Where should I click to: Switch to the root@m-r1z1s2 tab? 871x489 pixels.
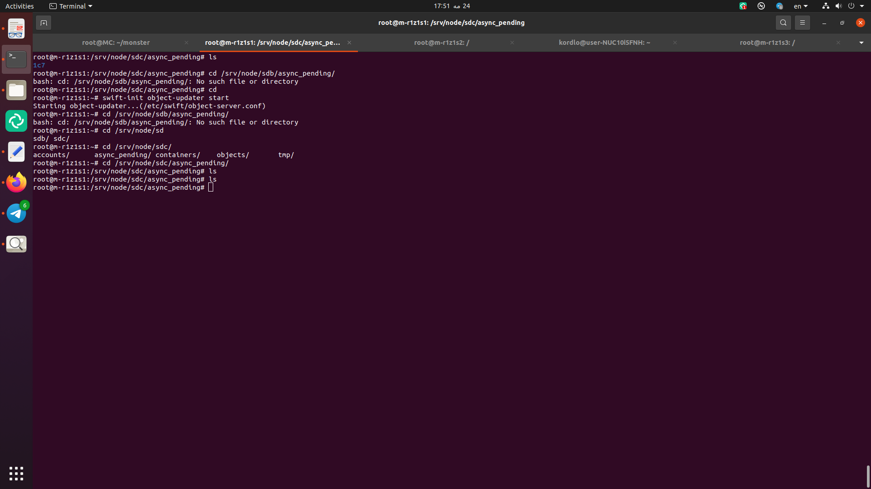coord(441,43)
